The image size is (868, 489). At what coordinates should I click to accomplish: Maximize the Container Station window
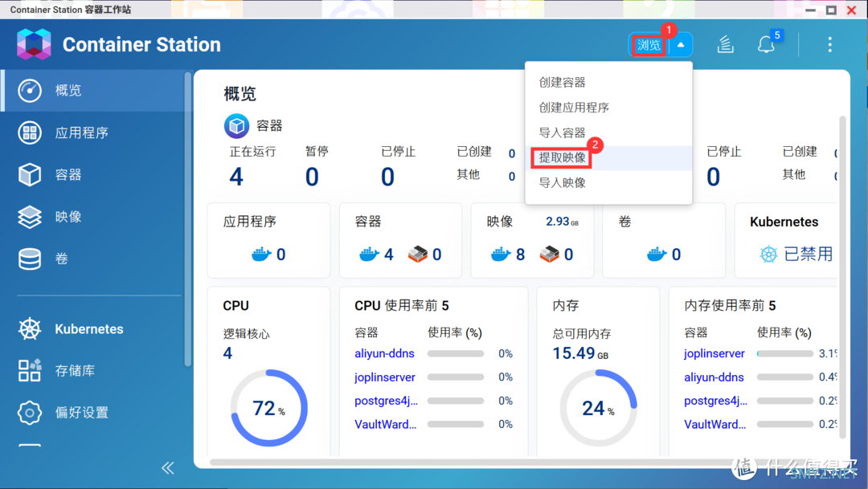831,10
